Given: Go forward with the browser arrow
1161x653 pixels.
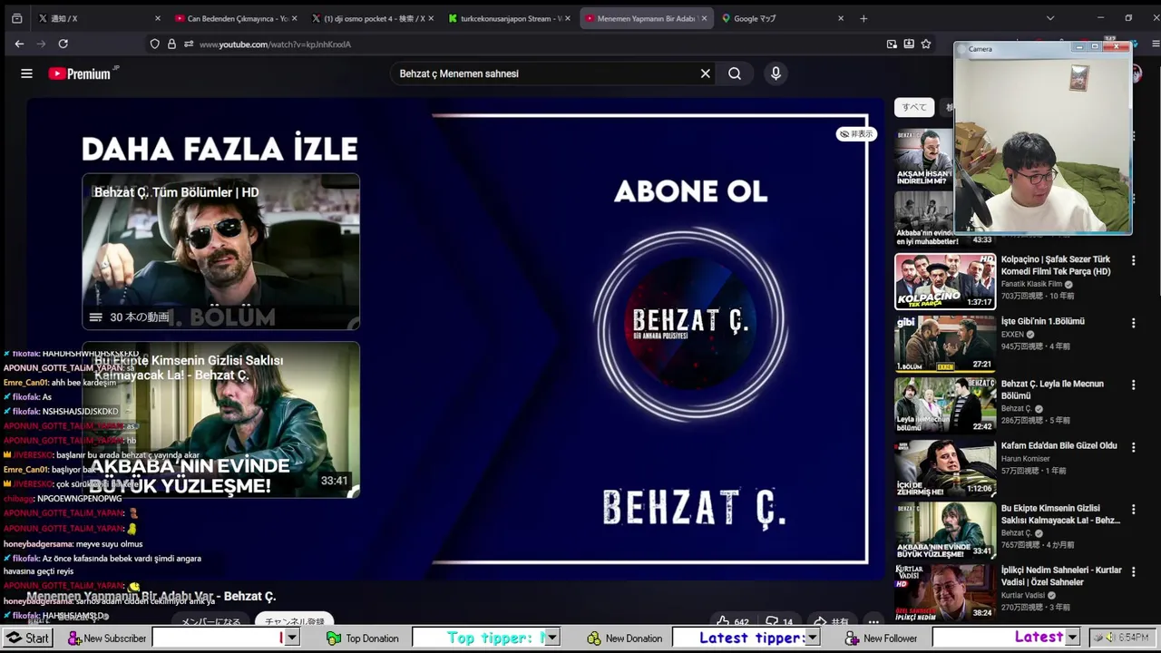Looking at the screenshot, I should click(x=41, y=44).
